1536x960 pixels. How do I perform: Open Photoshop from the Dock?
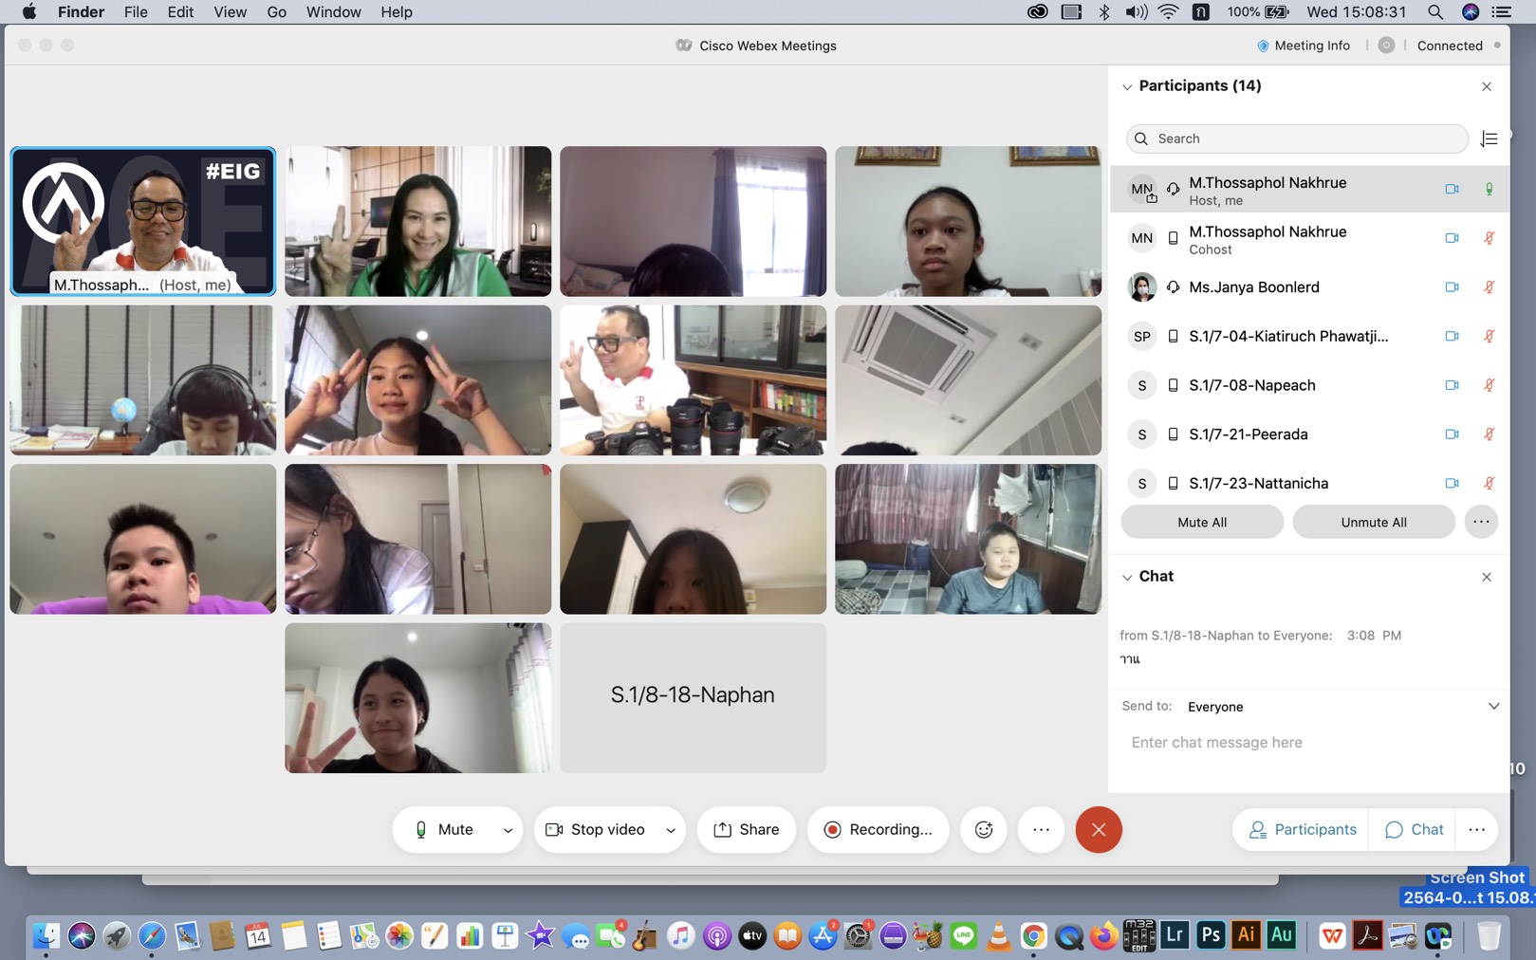pos(1211,935)
